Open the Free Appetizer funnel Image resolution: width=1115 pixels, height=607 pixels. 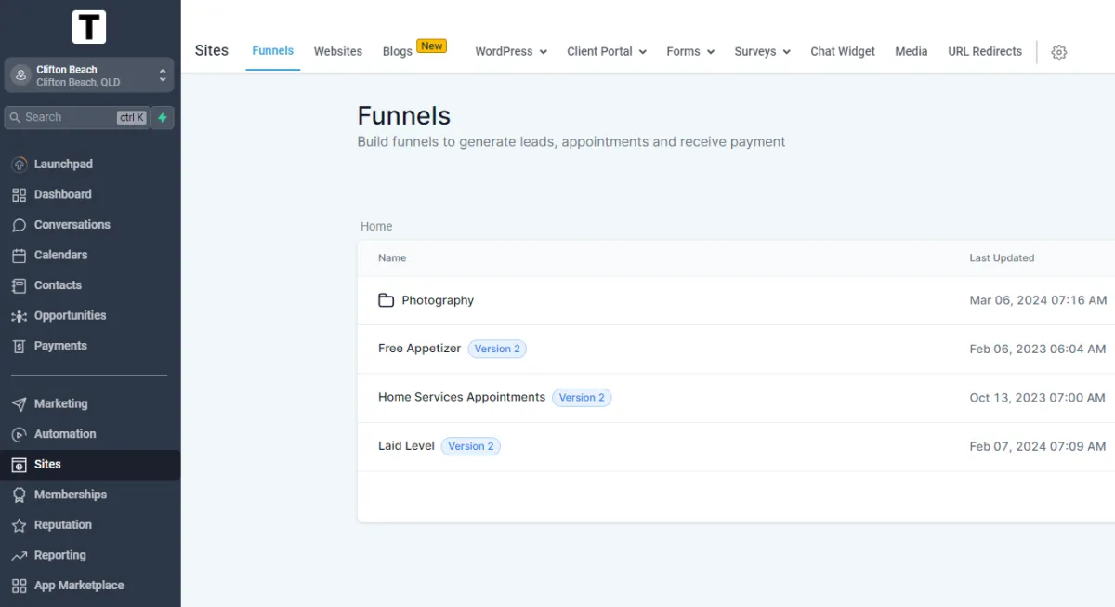coord(419,349)
